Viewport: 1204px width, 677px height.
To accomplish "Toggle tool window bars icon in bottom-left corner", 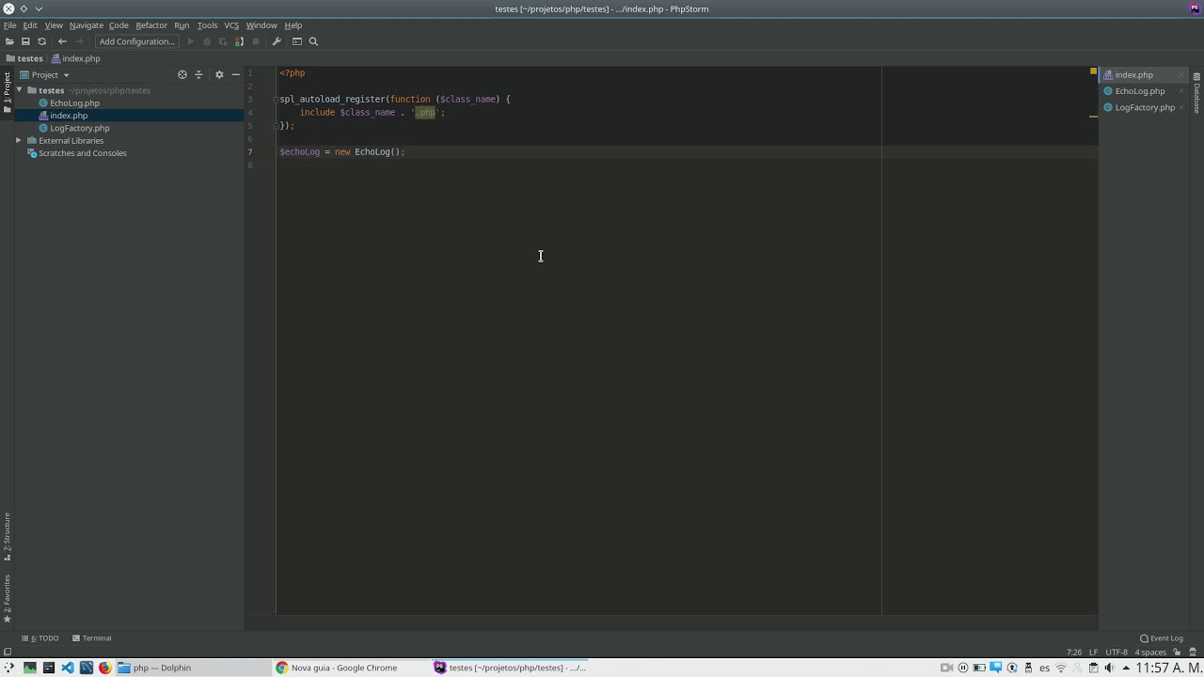I will (x=7, y=653).
